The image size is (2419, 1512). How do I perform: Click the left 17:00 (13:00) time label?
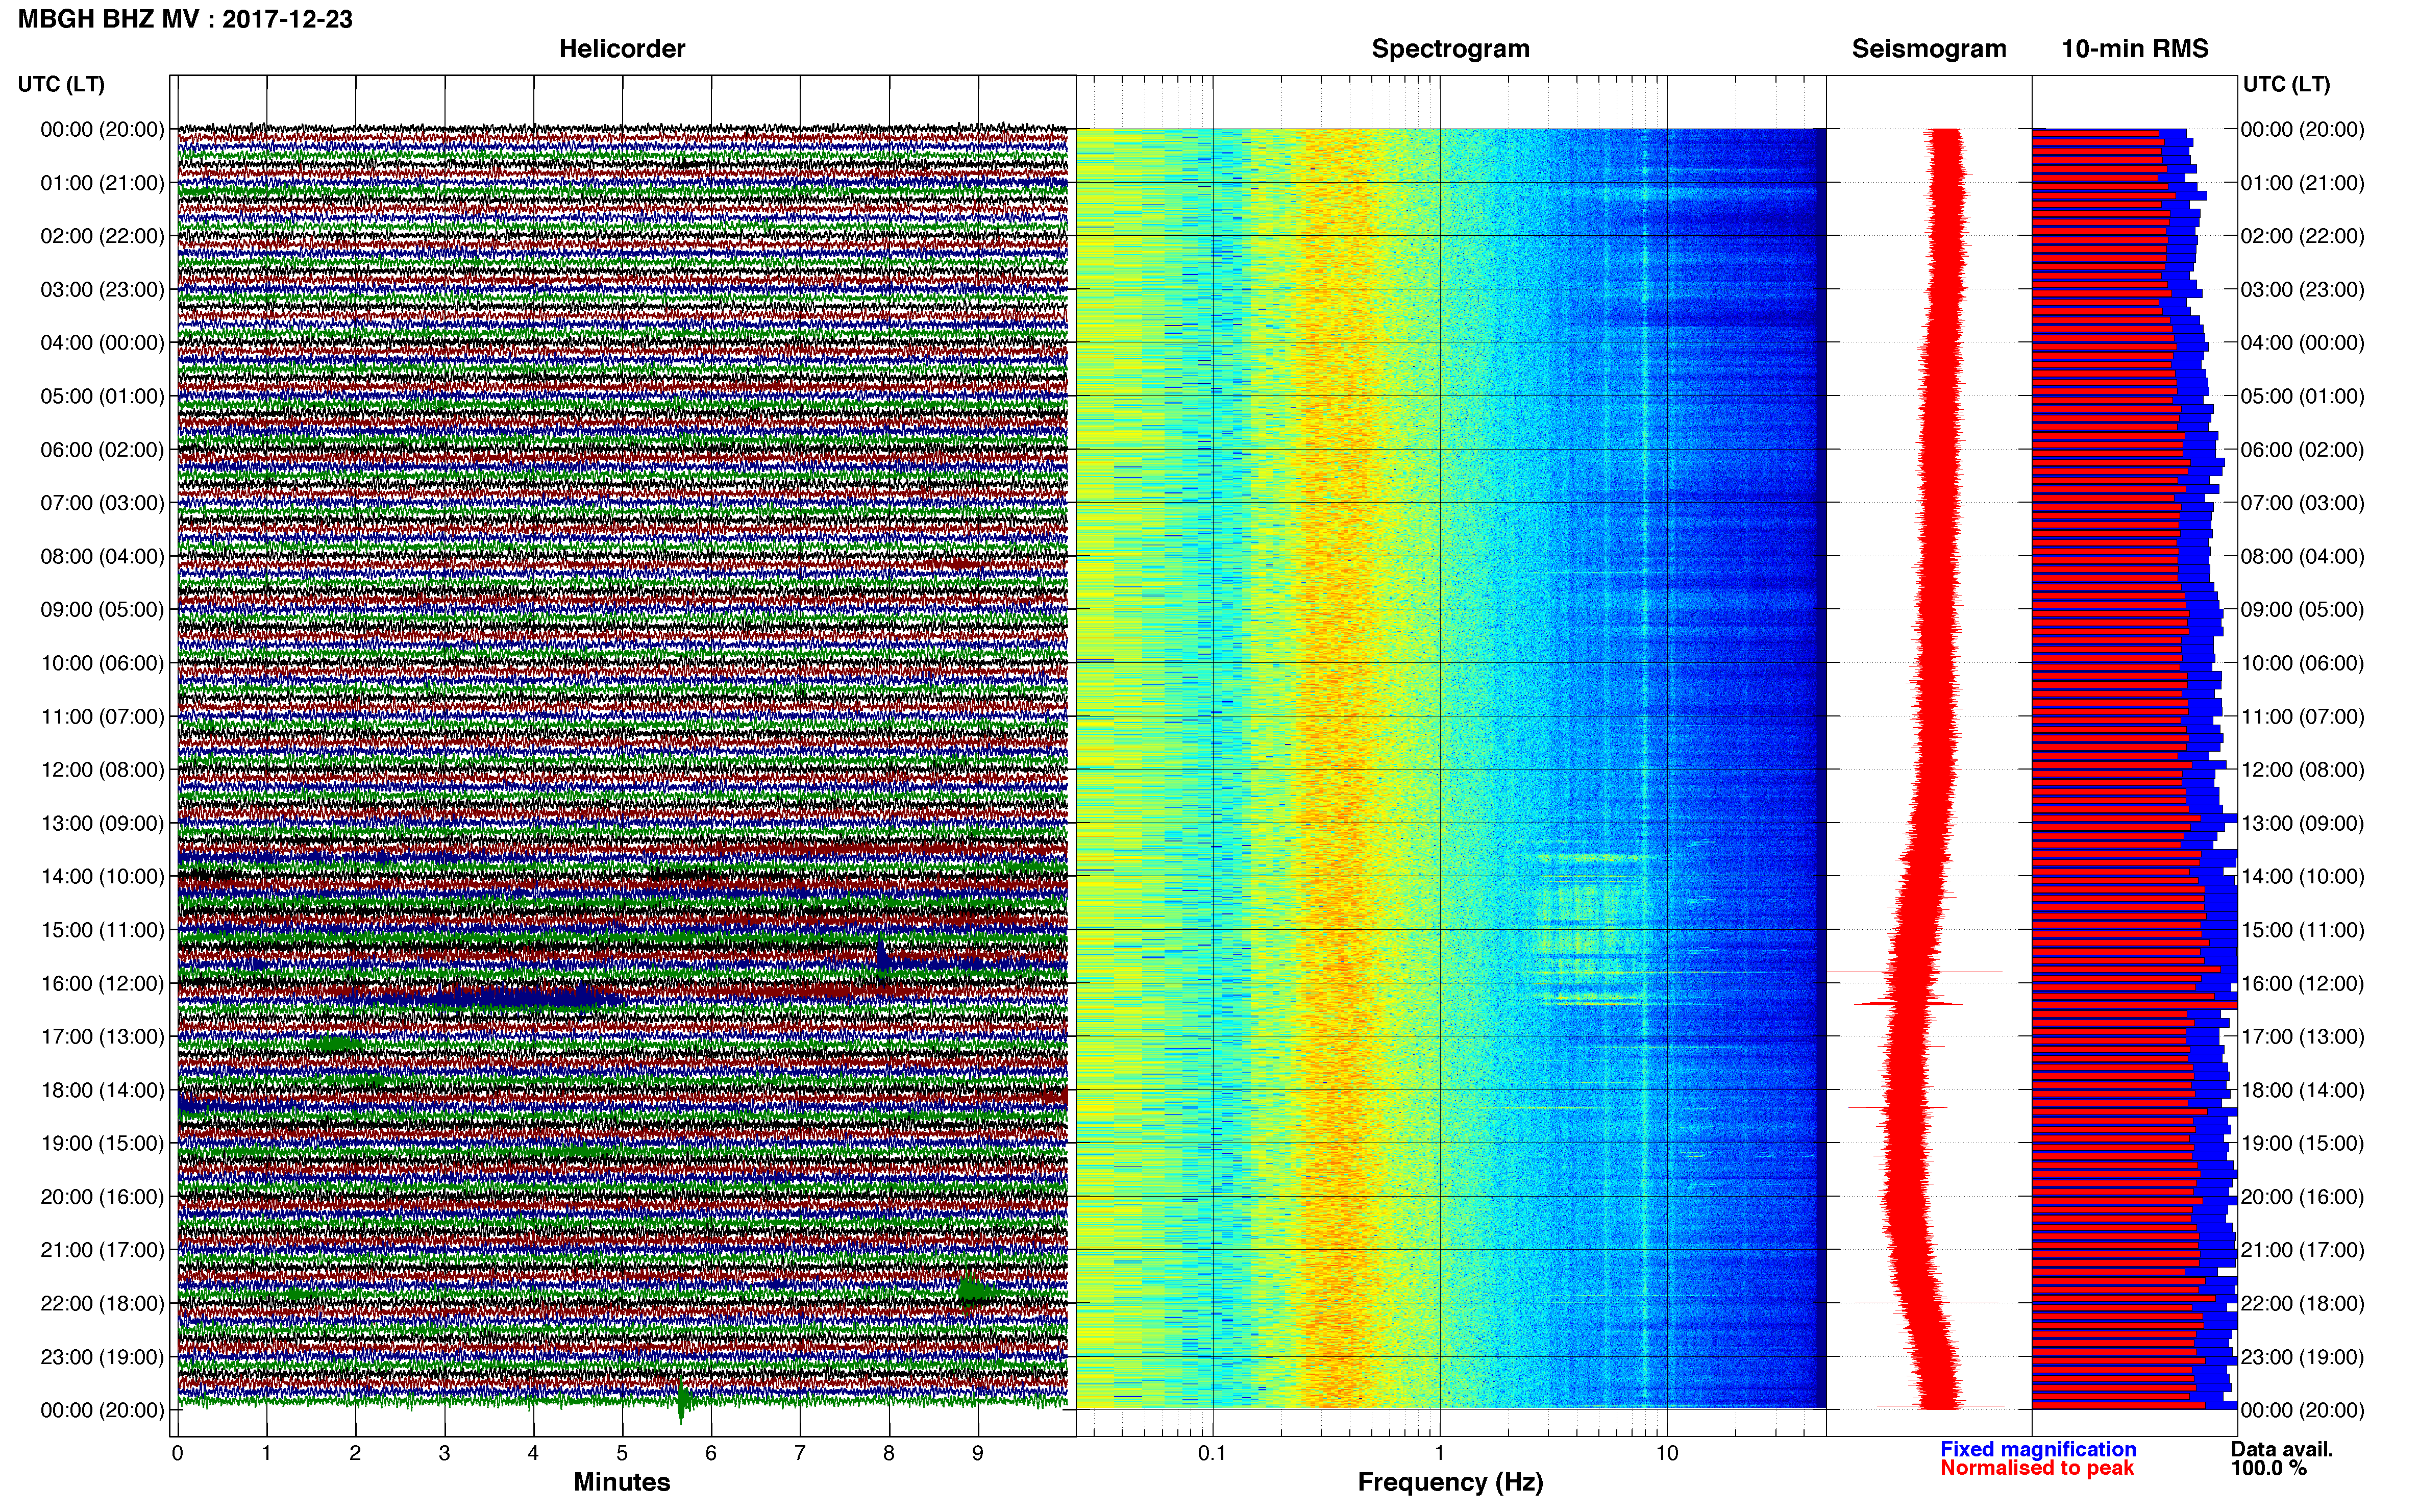[x=102, y=1037]
